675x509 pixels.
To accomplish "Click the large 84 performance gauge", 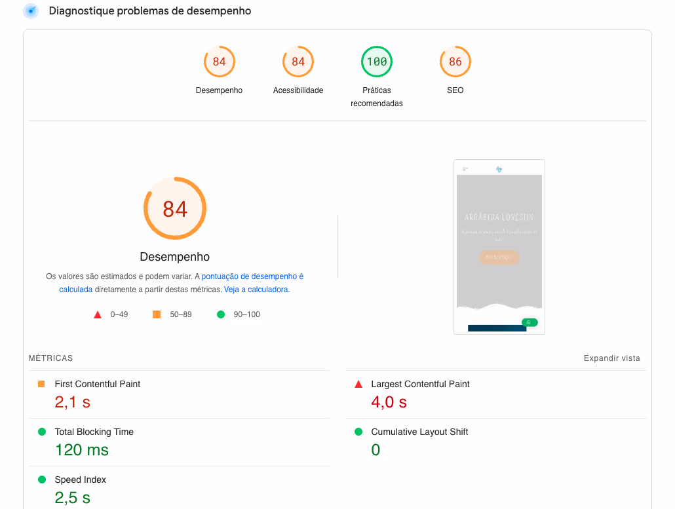I will click(175, 208).
